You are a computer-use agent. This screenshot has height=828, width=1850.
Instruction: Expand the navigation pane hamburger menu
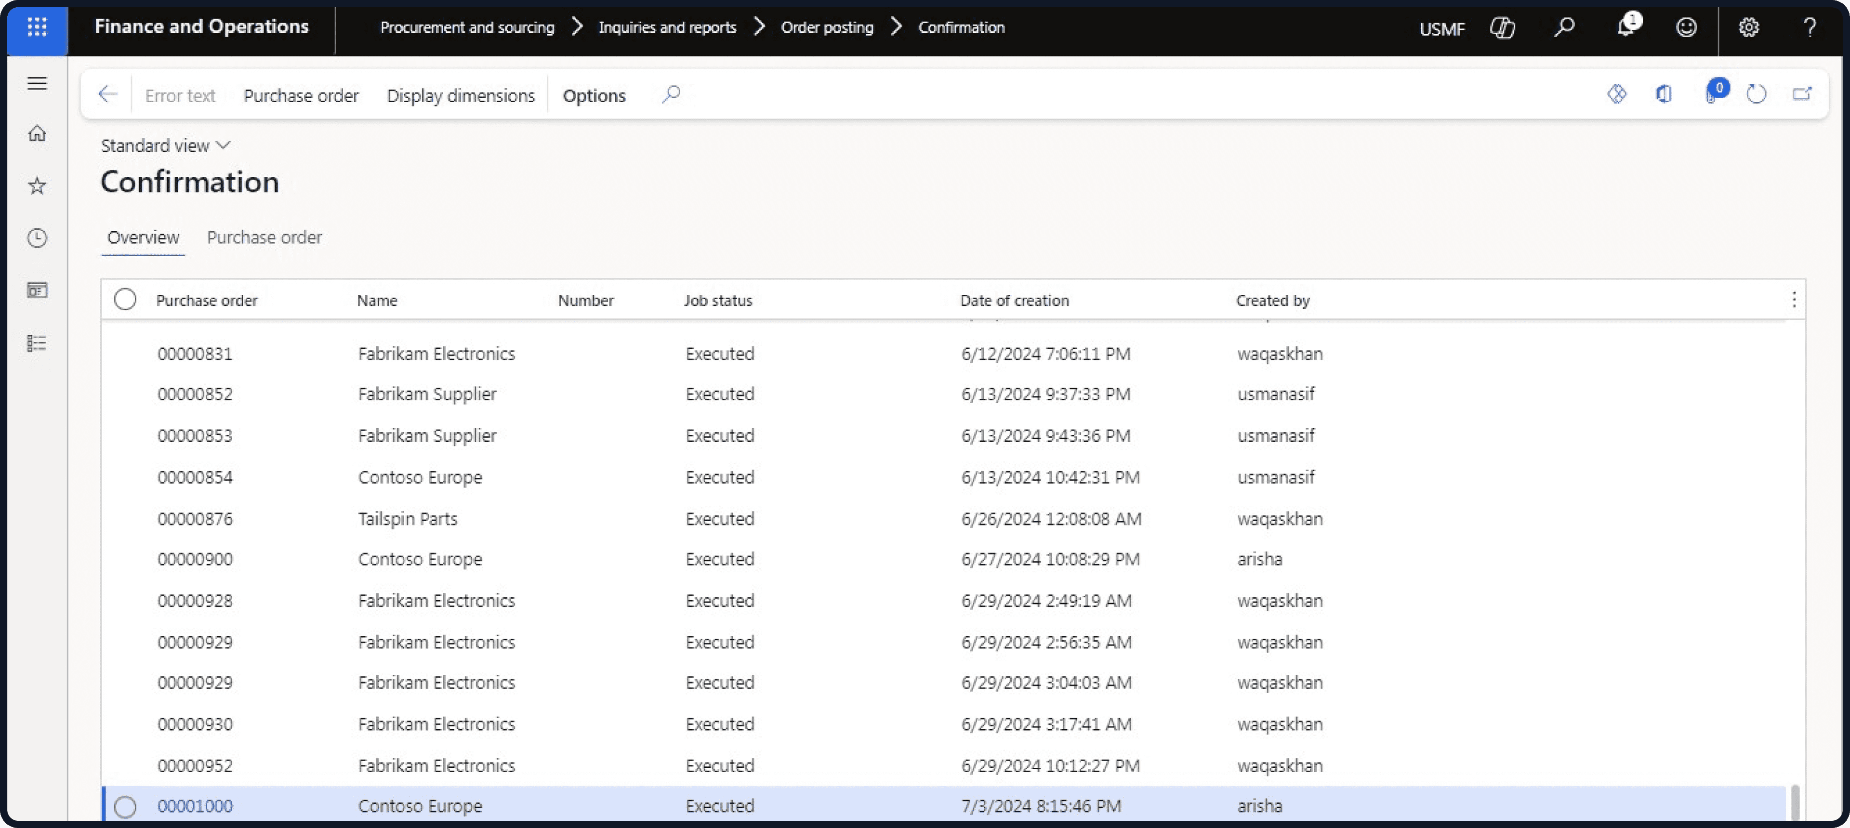[38, 83]
